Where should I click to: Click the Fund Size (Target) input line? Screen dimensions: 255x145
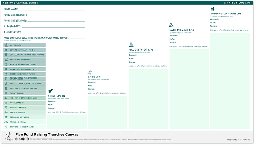tap(56, 15)
